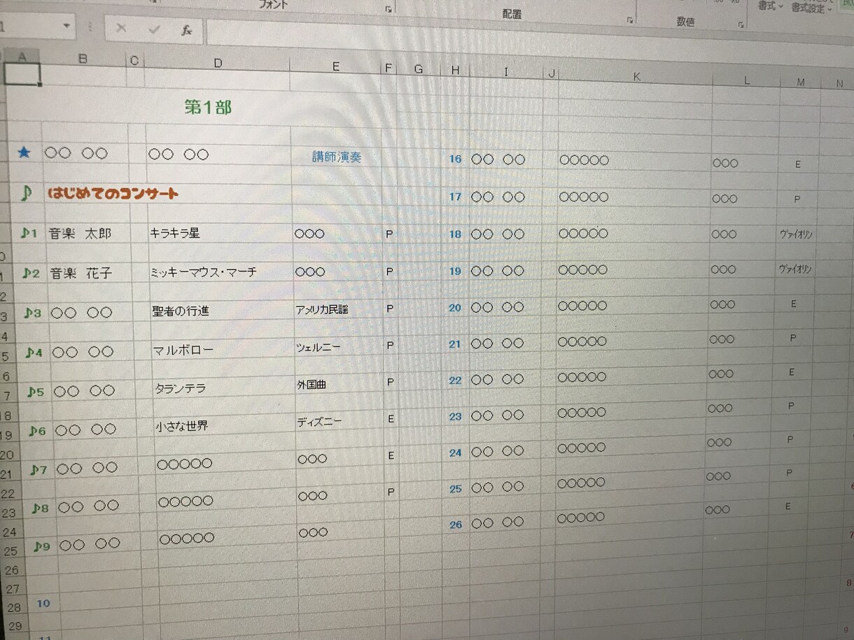
Task: Select column D header
Action: point(218,64)
